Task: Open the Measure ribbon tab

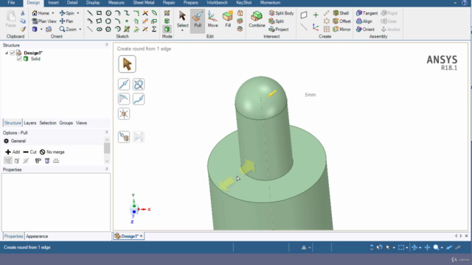Action: pos(117,3)
